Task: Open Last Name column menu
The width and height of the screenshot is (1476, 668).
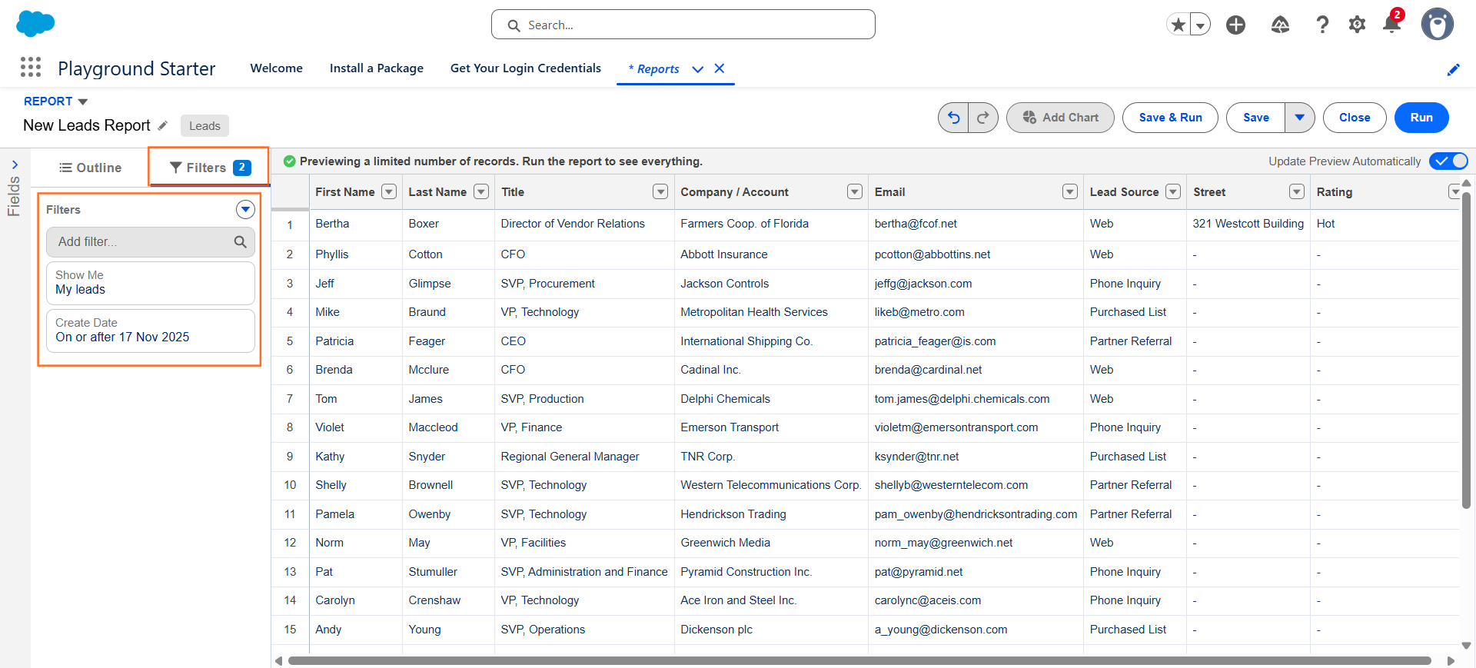Action: [481, 191]
